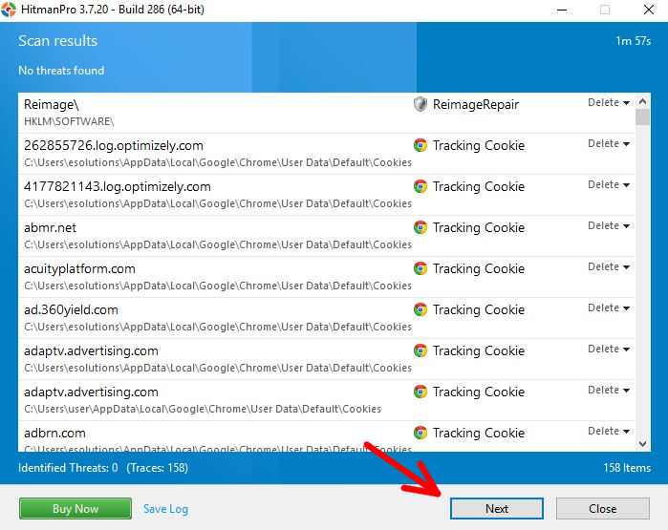
Task: Click the scroll down arrow of results list
Action: (642, 444)
